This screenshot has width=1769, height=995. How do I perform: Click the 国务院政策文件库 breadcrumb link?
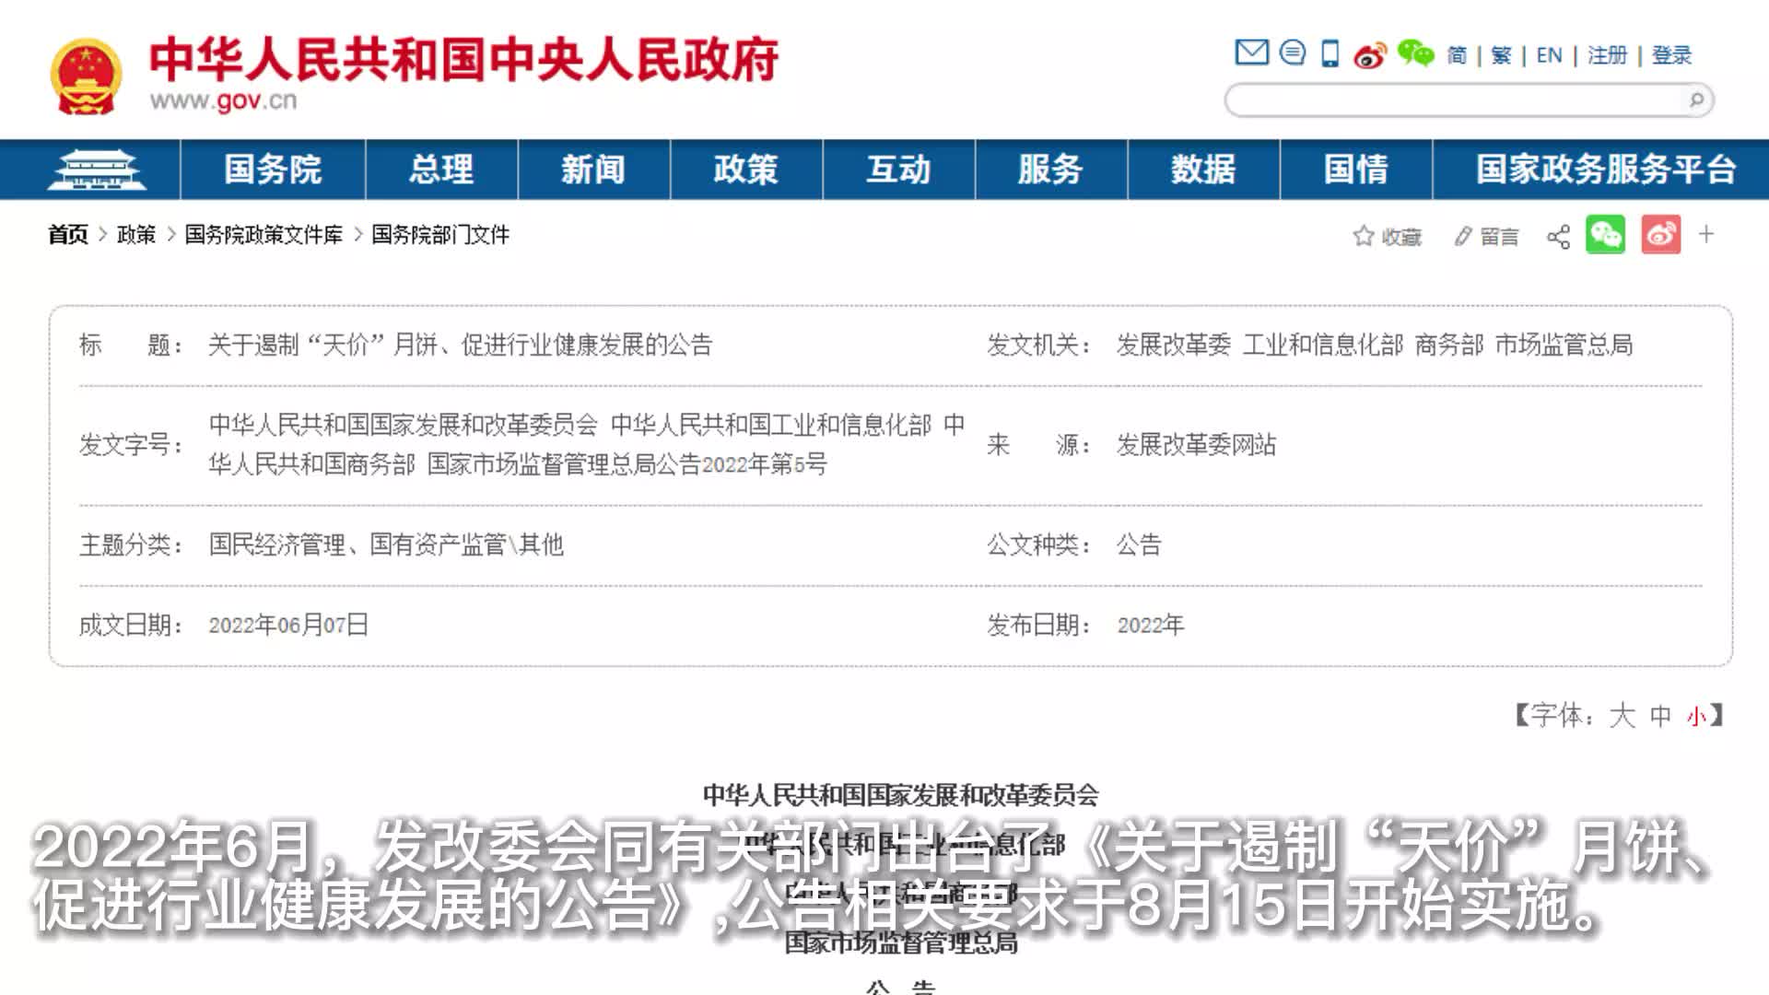point(264,235)
